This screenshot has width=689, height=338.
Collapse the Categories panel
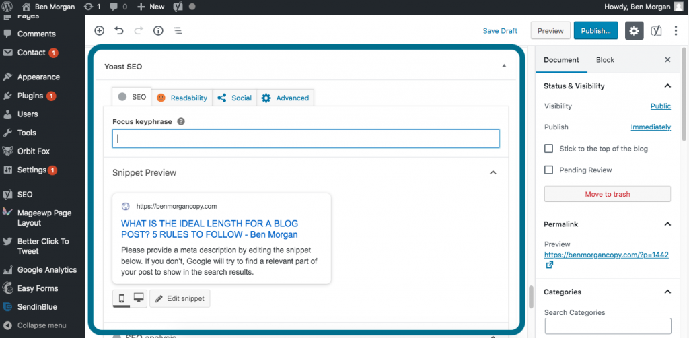(x=667, y=292)
